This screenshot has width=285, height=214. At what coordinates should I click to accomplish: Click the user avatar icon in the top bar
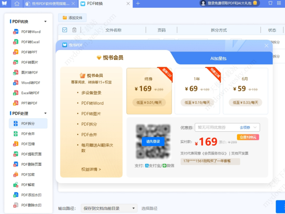pyautogui.click(x=203, y=3)
